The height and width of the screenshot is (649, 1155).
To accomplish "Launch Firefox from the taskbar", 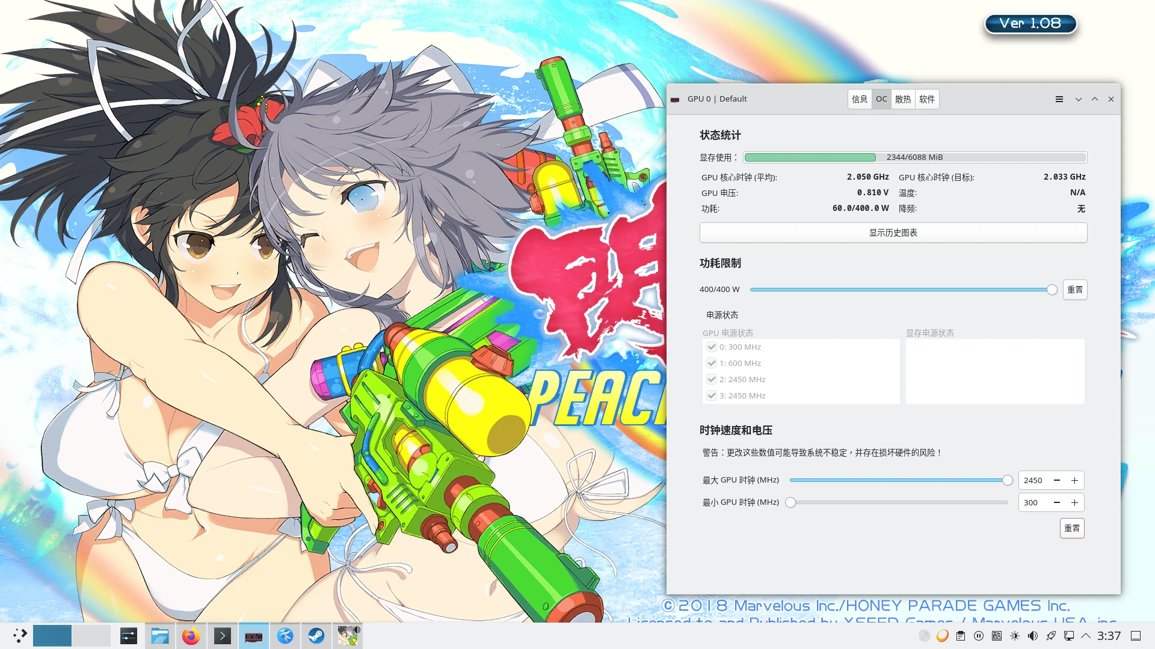I will click(191, 636).
